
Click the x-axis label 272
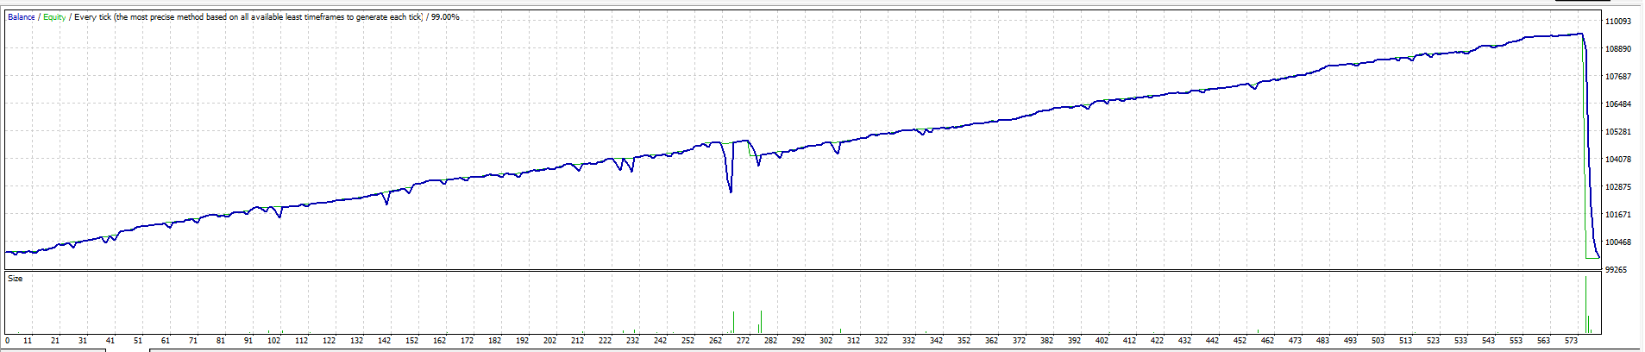coord(744,341)
